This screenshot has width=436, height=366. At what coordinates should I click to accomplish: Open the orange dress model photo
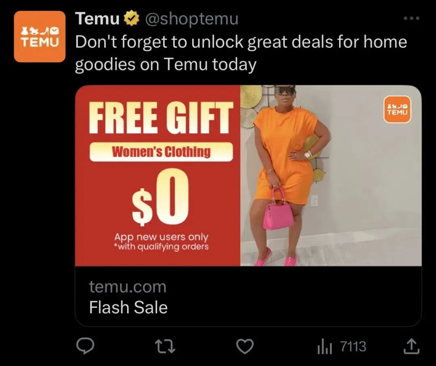point(331,176)
